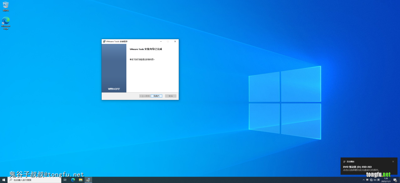Expand the hidden system tray icons

[x=364, y=180]
